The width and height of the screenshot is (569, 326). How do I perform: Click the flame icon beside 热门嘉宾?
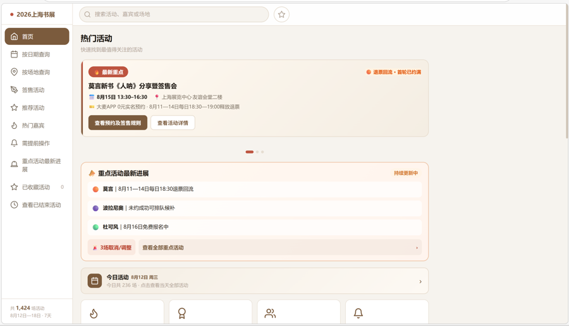pos(14,125)
